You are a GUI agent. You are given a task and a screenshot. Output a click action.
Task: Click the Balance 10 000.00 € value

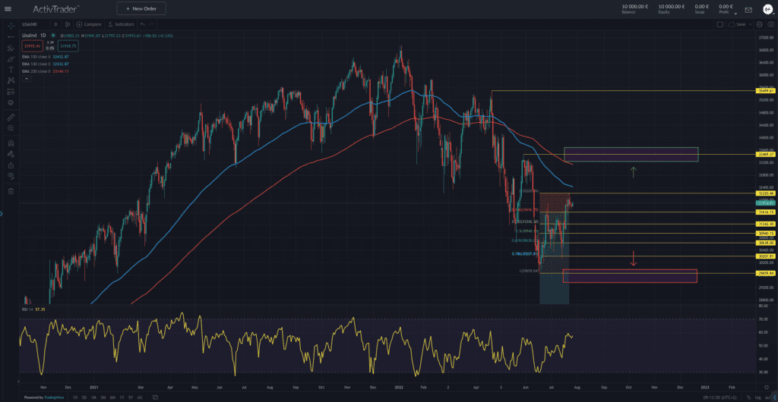click(x=634, y=6)
